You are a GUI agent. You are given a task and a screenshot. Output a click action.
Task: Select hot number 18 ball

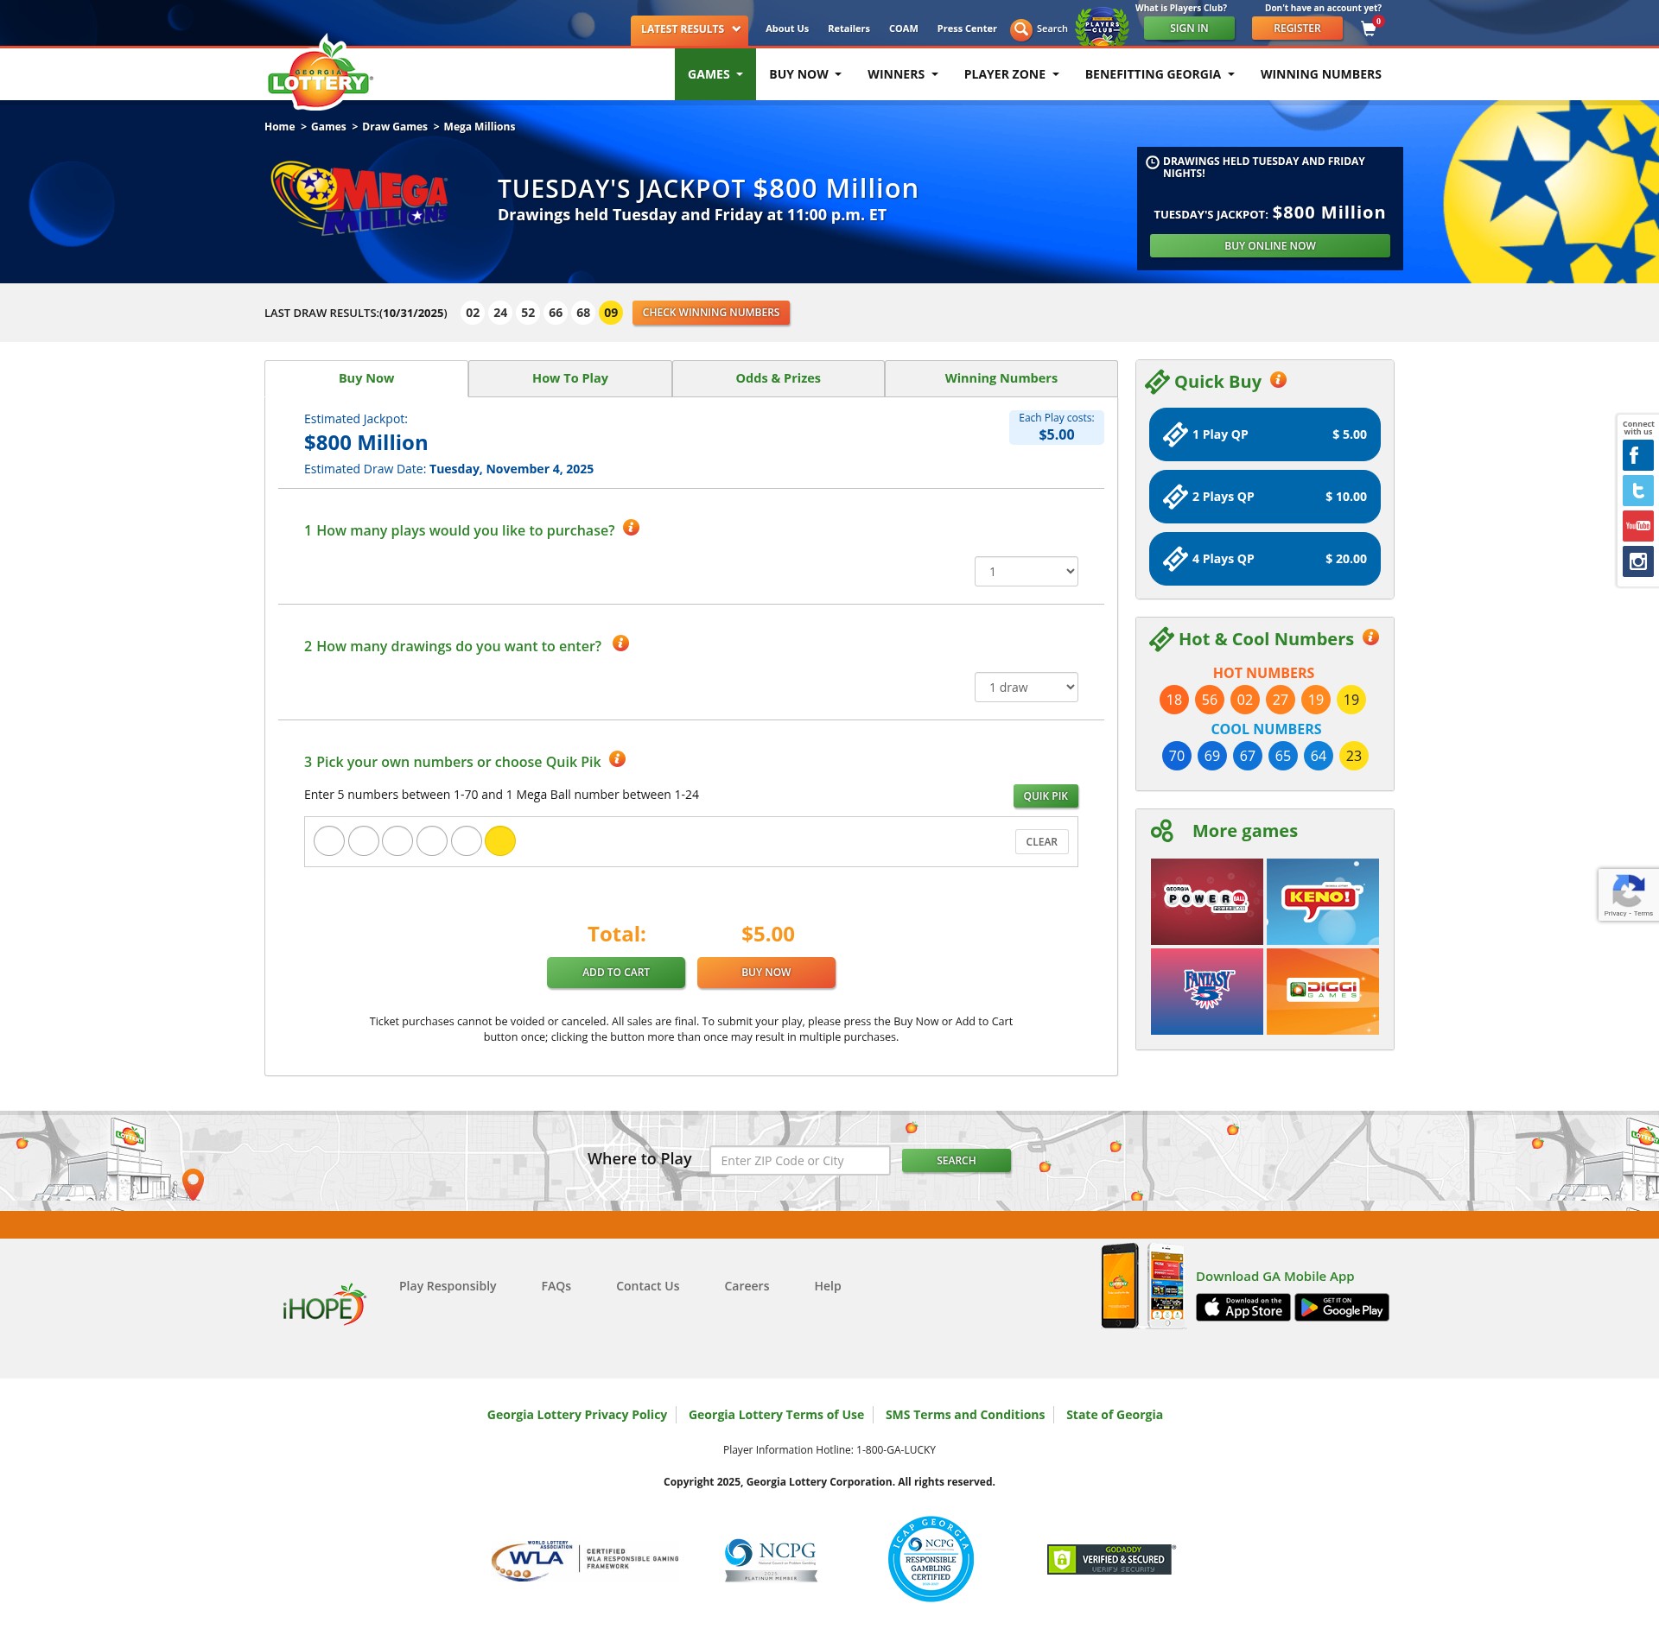pos(1174,700)
